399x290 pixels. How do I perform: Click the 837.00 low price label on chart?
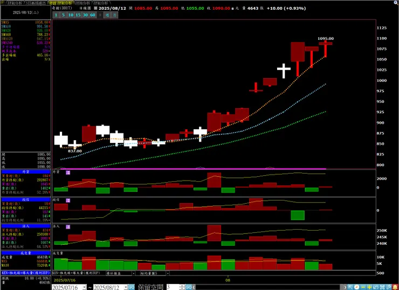pos(75,151)
